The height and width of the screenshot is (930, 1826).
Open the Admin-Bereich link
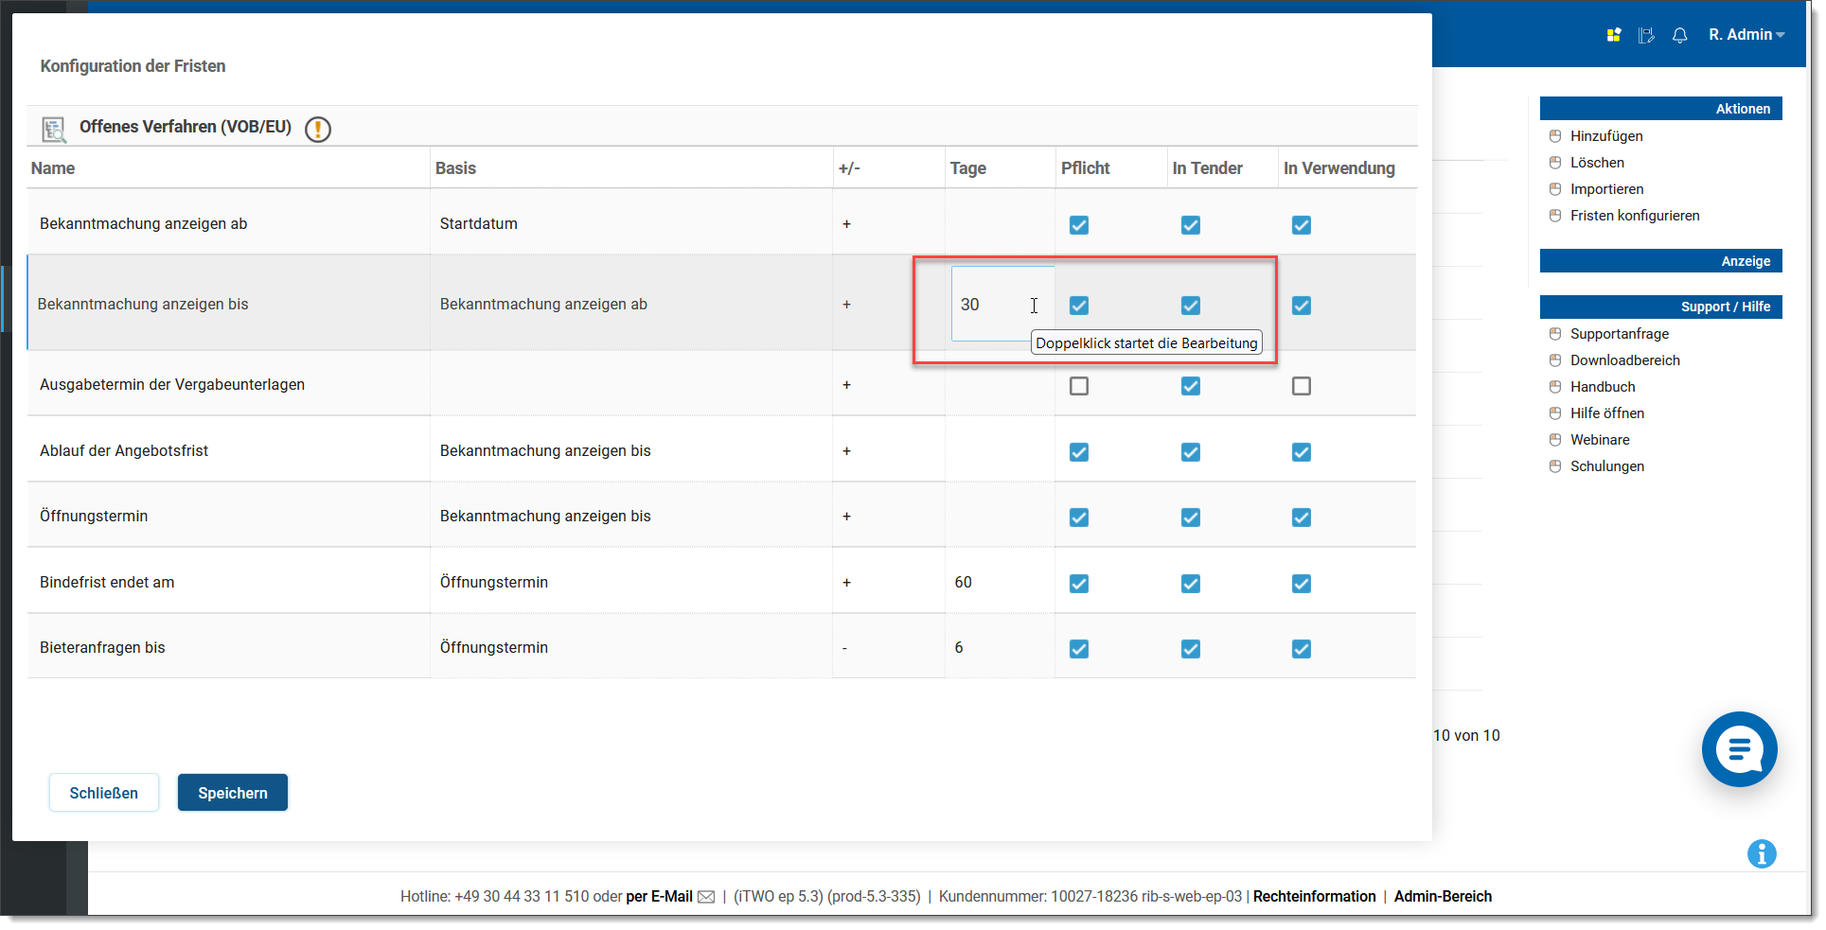tap(1443, 897)
